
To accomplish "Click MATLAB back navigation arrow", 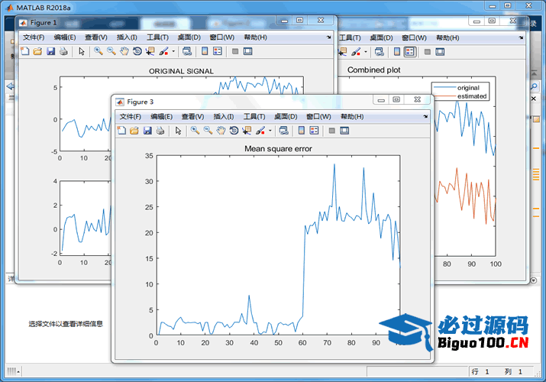I will point(10,86).
